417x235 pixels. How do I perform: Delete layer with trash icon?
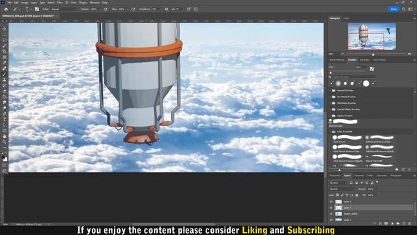(410, 223)
